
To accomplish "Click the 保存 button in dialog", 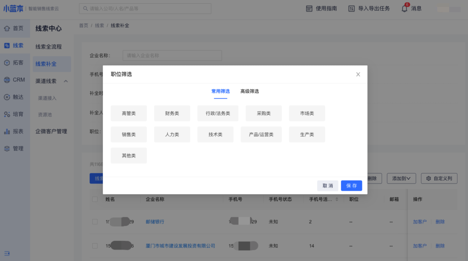I will coord(351,186).
